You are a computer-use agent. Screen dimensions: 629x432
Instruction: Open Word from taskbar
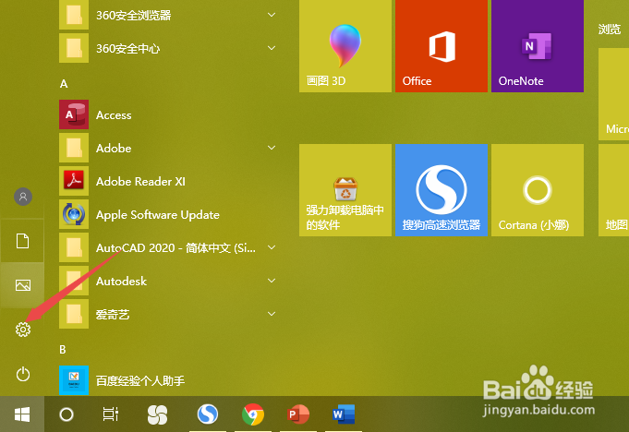pyautogui.click(x=344, y=414)
